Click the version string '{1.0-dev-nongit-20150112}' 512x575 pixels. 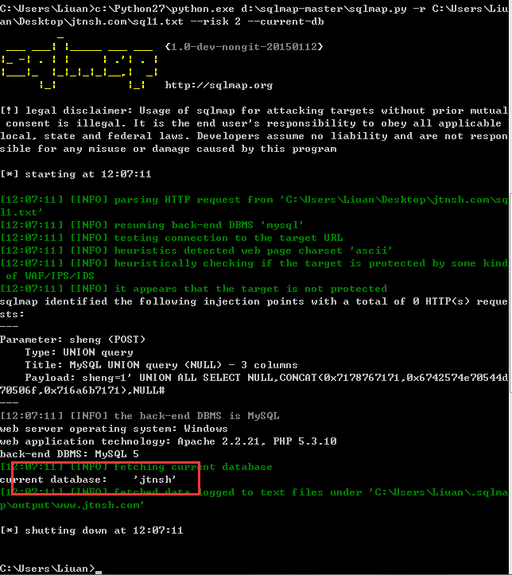(x=244, y=47)
